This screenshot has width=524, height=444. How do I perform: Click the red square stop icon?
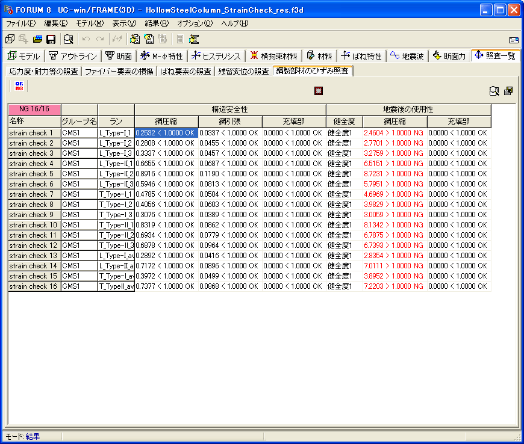[x=319, y=91]
